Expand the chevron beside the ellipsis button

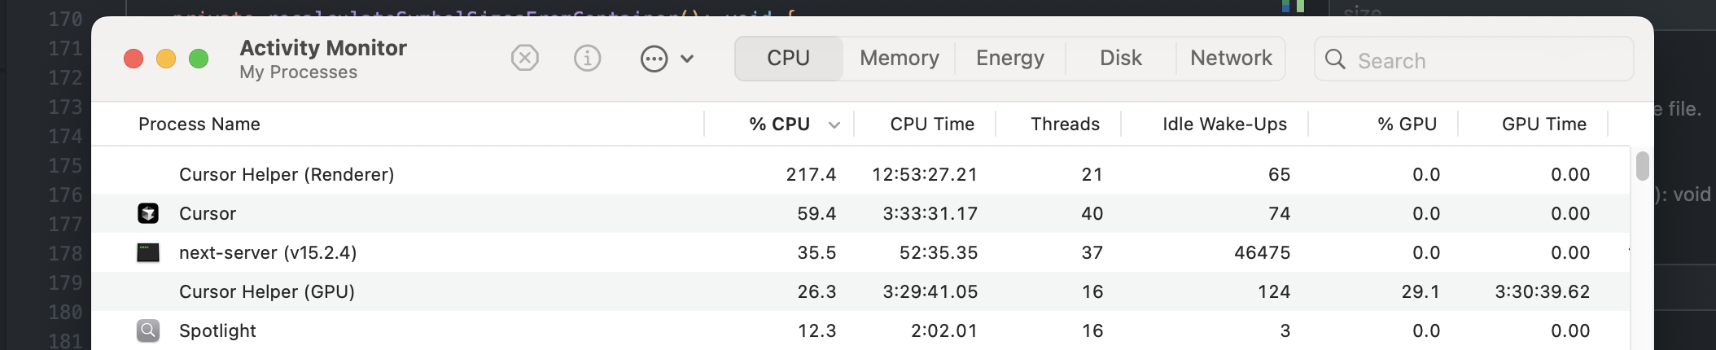687,59
